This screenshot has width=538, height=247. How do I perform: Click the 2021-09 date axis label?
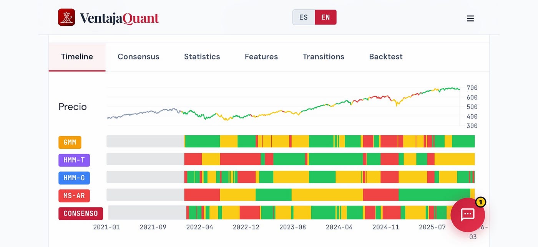point(153,227)
